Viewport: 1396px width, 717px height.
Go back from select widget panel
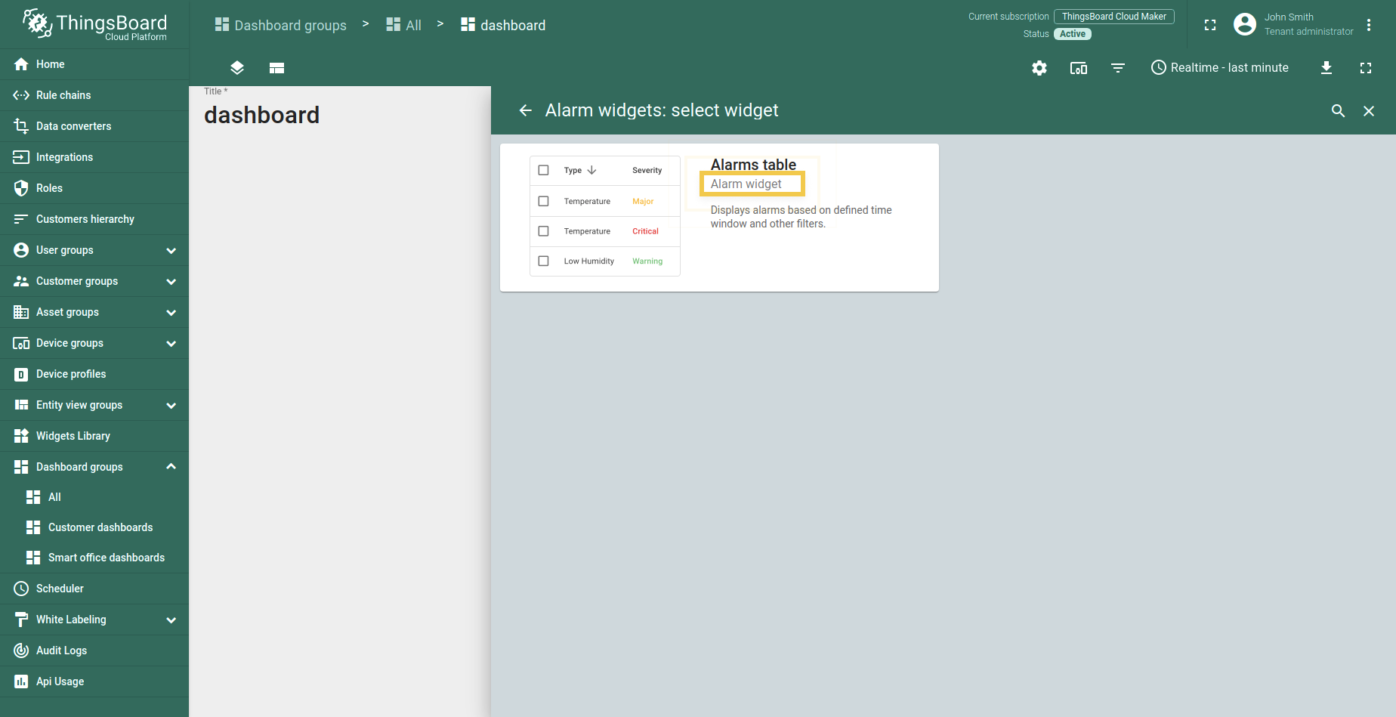(x=526, y=111)
